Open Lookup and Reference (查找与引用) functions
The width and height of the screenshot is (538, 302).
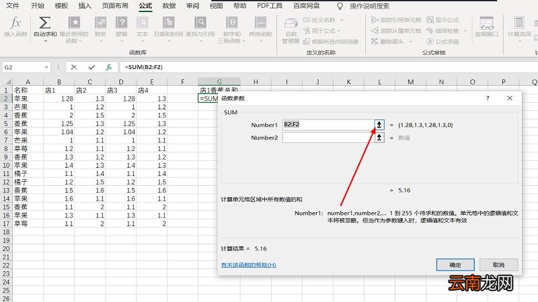point(200,29)
